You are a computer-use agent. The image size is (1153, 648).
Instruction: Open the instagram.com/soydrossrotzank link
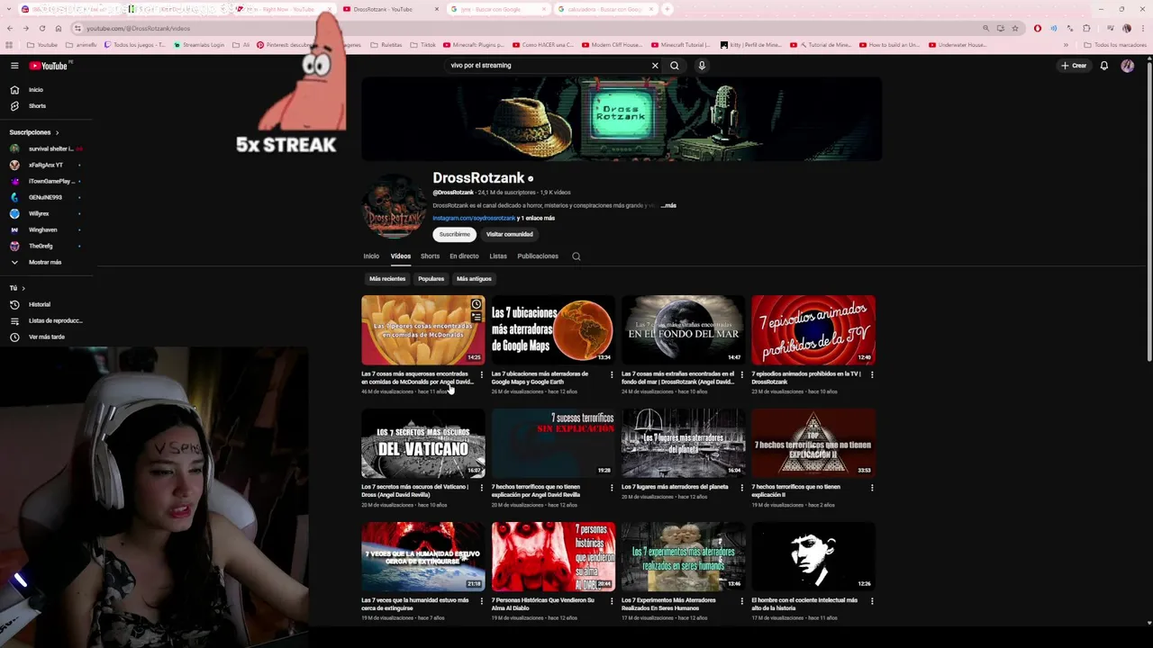(474, 218)
